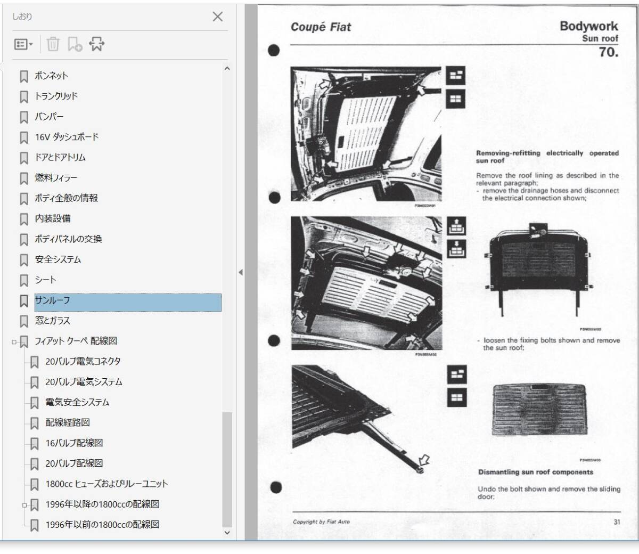Click the delete bookmark trash icon
Image resolution: width=639 pixels, height=554 pixels.
pyautogui.click(x=53, y=44)
